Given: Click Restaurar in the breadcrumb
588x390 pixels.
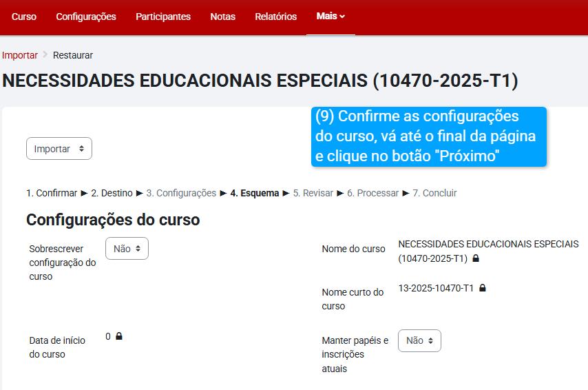Looking at the screenshot, I should 73,55.
